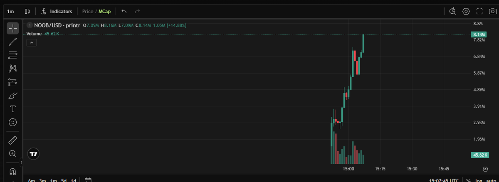Click the tallest green volume bar
The width and height of the screenshot is (499, 182).
click(334, 148)
